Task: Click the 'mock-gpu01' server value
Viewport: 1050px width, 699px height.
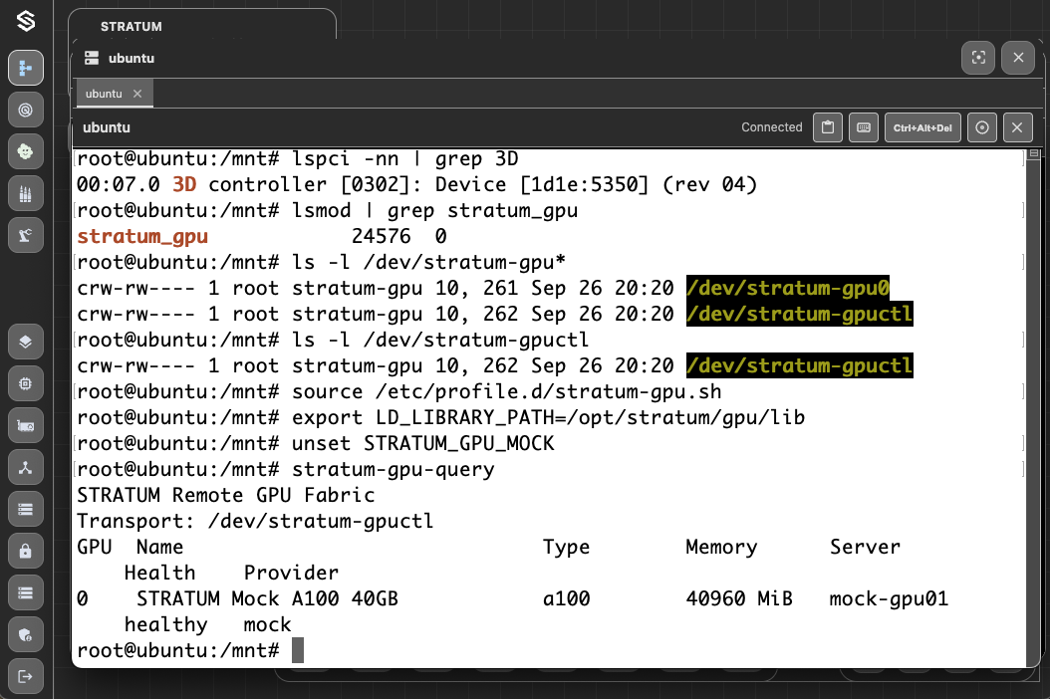Action: point(890,599)
